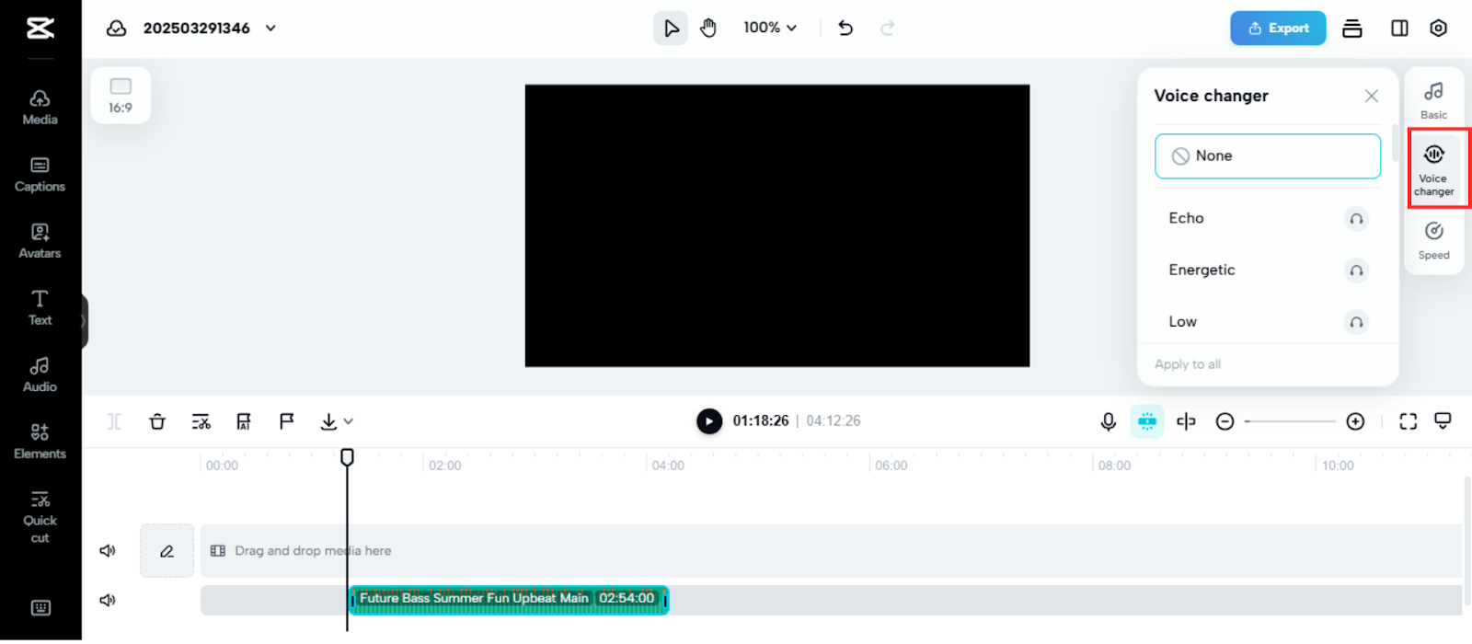Viewport: 1472px width, 644px height.
Task: Open the Media panel
Action: pyautogui.click(x=40, y=108)
